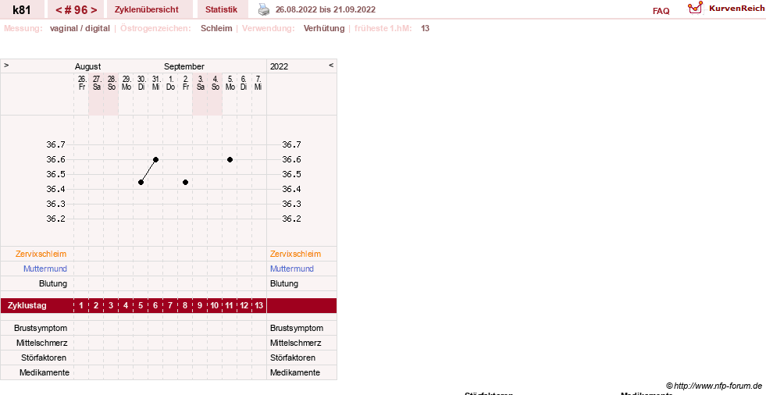Select cycle day 5 in Zyklustag row

point(141,306)
